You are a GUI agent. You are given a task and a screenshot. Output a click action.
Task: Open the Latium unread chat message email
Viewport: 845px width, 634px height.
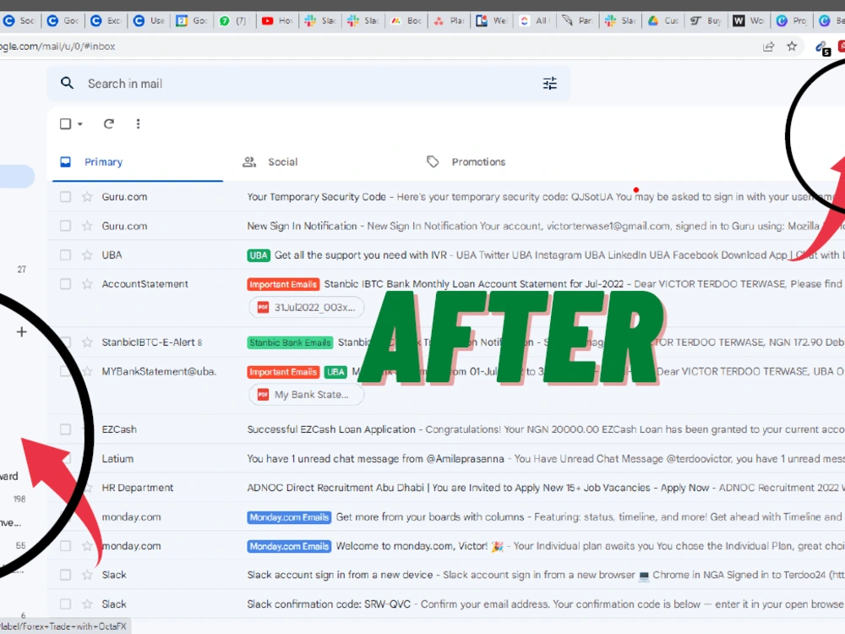tap(447, 459)
